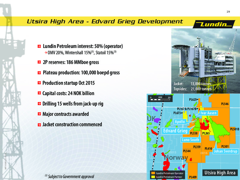Click the PL265 license label
This screenshot has width=240, height=180.
(206, 133)
